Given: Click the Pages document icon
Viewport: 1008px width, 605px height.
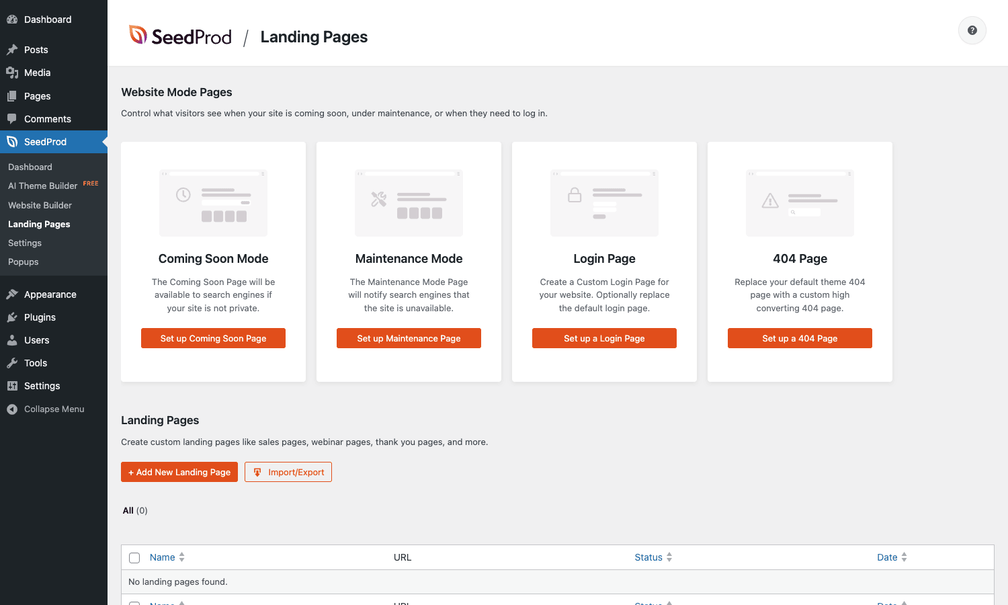Looking at the screenshot, I should coord(12,96).
